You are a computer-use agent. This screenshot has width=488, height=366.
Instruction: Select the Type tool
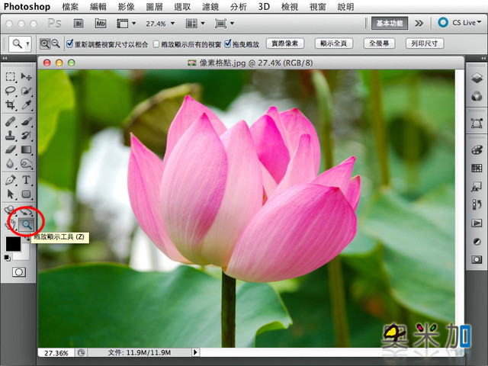[x=26, y=180]
